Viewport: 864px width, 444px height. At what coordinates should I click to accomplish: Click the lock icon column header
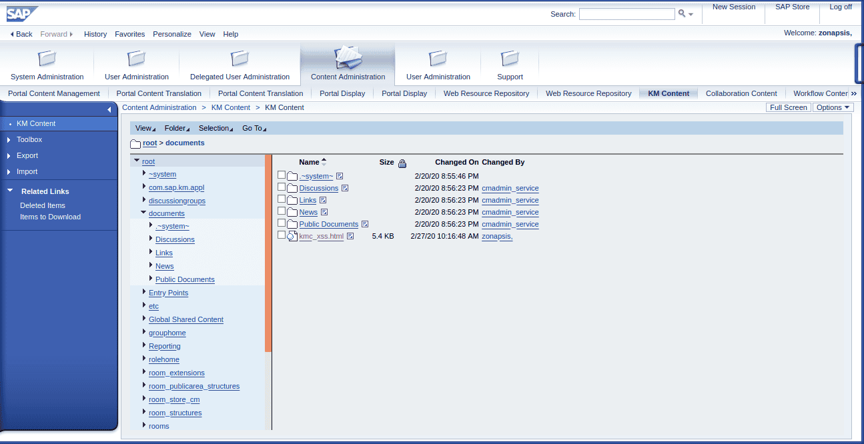point(402,163)
